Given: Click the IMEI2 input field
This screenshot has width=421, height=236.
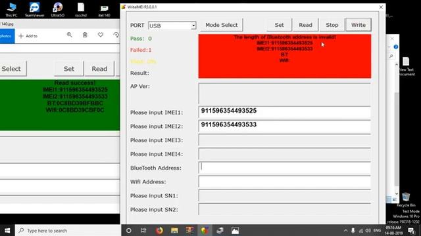Looking at the screenshot, I should (285, 126).
